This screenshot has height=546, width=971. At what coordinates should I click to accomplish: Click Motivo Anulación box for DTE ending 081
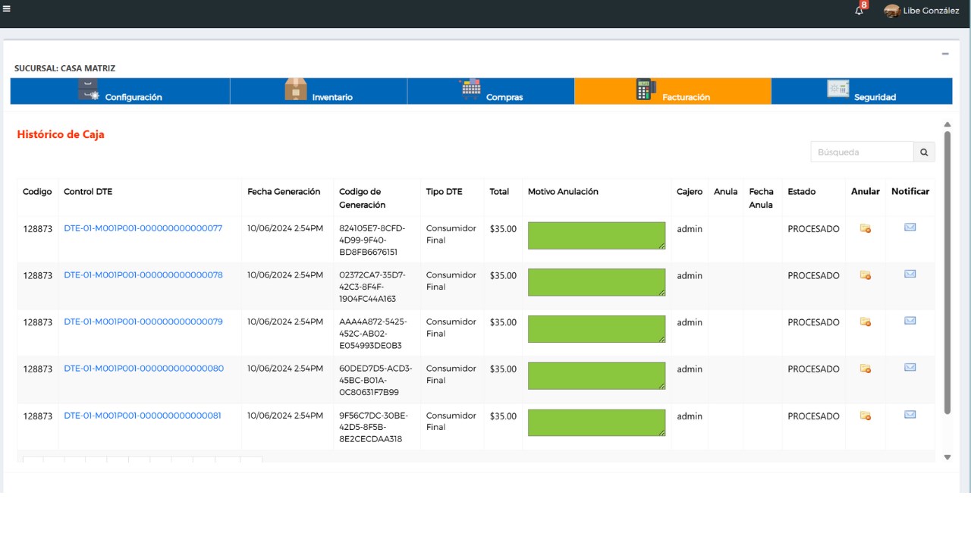596,422
